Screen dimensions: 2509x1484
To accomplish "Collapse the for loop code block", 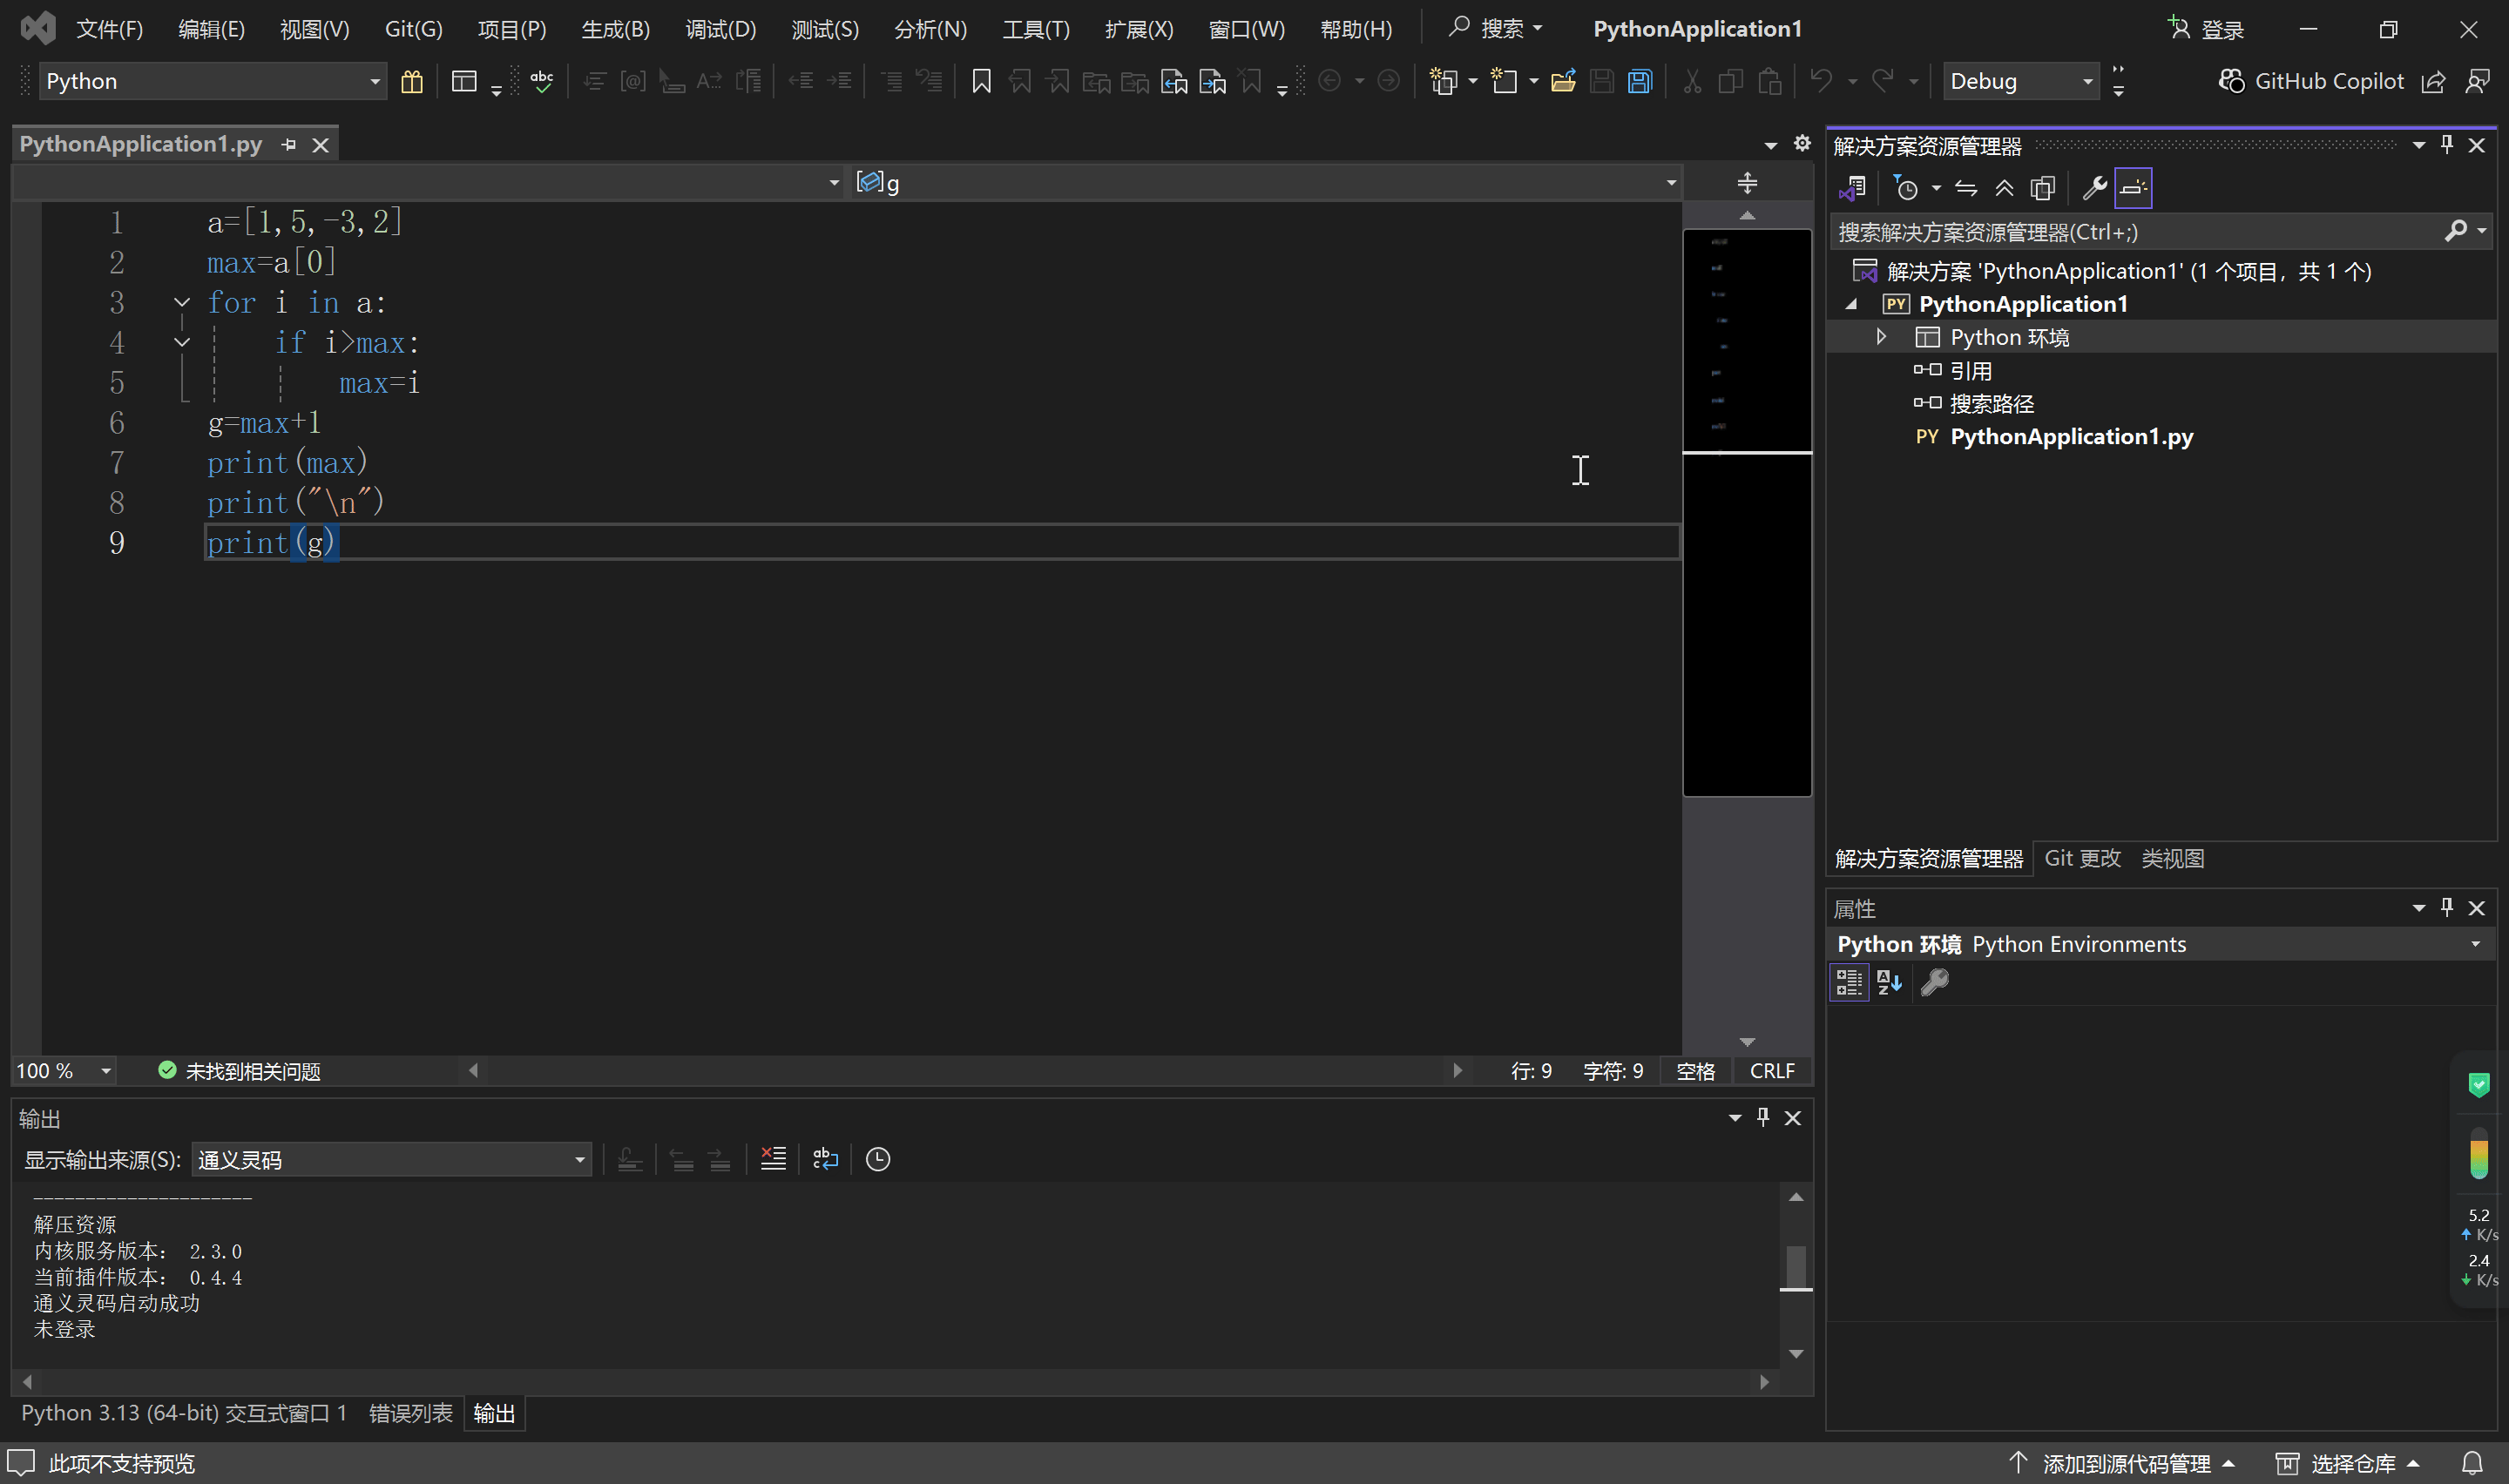I will pyautogui.click(x=181, y=302).
